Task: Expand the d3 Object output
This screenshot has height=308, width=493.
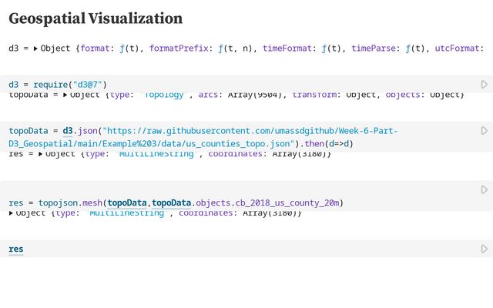Action: pos(35,49)
